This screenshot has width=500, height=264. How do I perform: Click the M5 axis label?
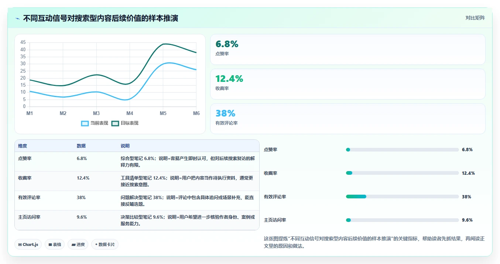[163, 113]
